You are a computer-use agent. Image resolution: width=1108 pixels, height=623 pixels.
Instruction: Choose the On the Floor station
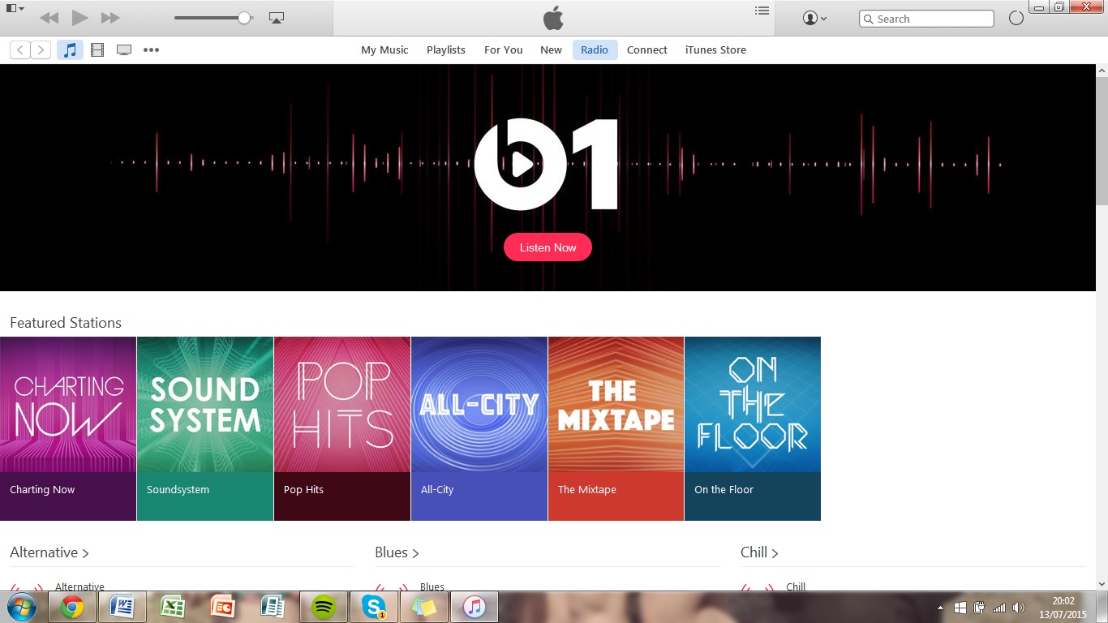tap(753, 428)
